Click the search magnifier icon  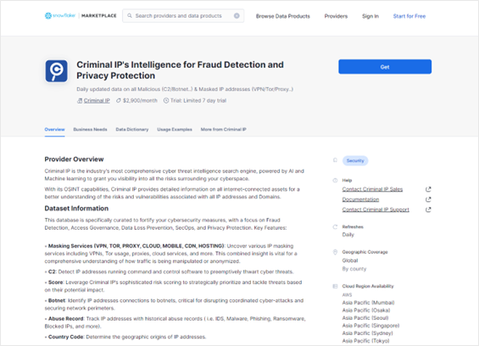pyautogui.click(x=130, y=15)
